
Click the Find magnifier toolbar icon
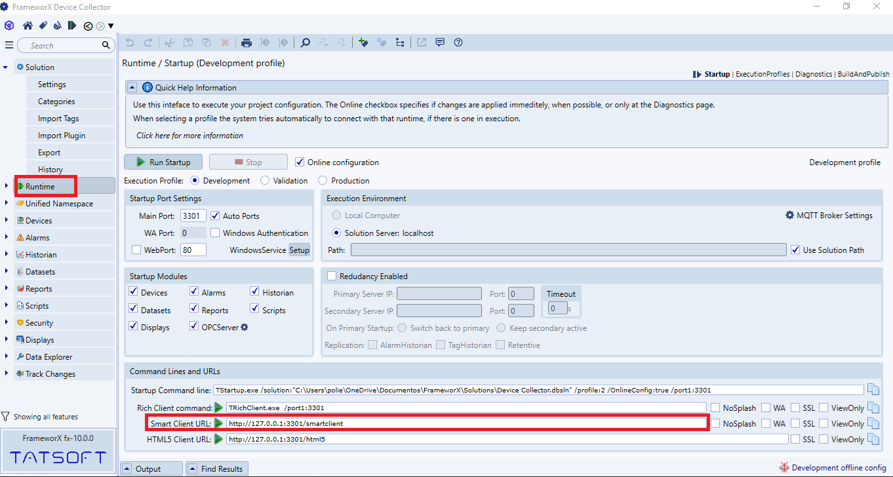(x=306, y=43)
